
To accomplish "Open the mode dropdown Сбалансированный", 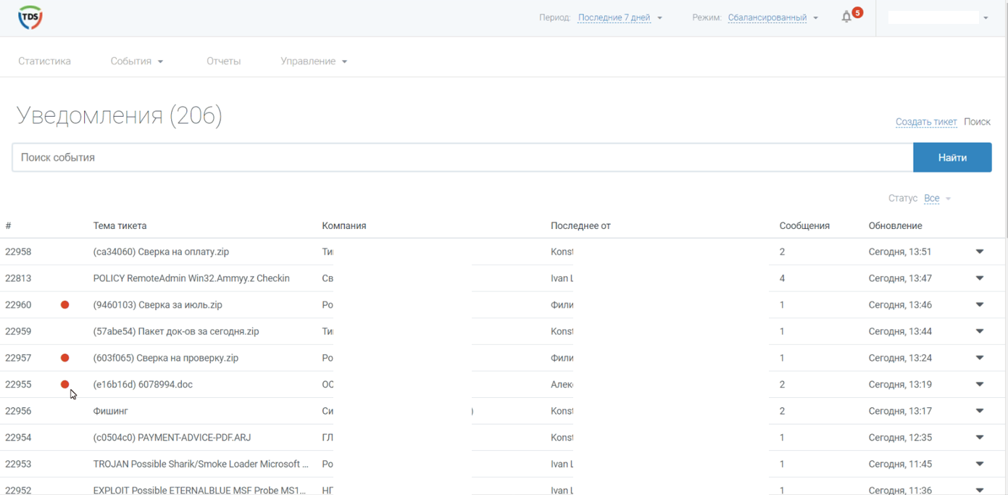I will pos(772,17).
